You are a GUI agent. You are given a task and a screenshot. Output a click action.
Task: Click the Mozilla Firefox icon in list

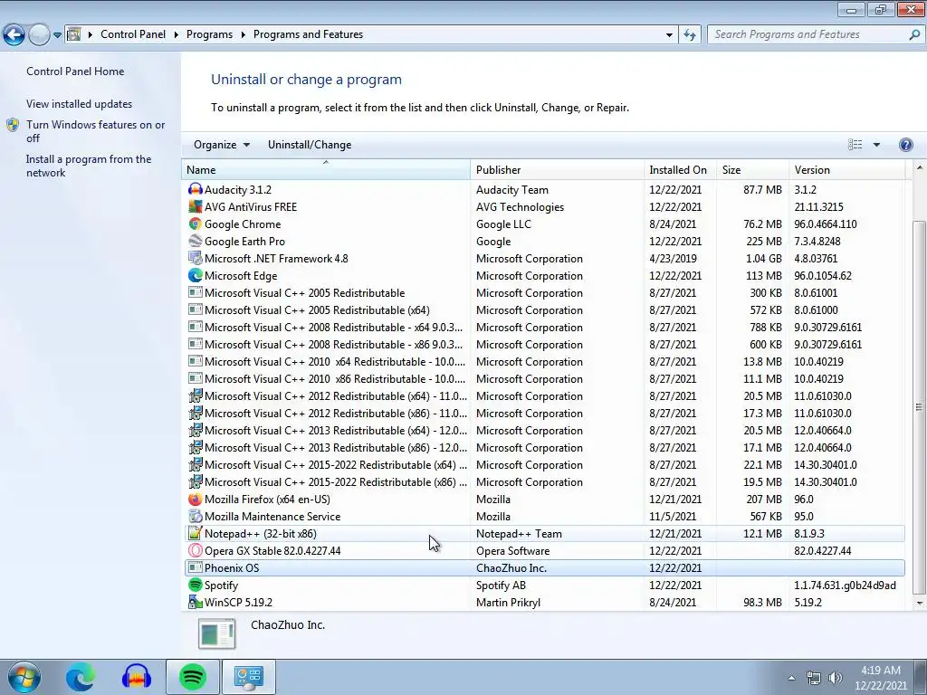(x=196, y=499)
